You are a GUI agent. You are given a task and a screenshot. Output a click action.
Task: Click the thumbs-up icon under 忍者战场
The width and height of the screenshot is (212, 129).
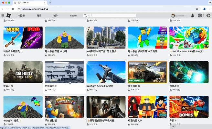[171, 90]
